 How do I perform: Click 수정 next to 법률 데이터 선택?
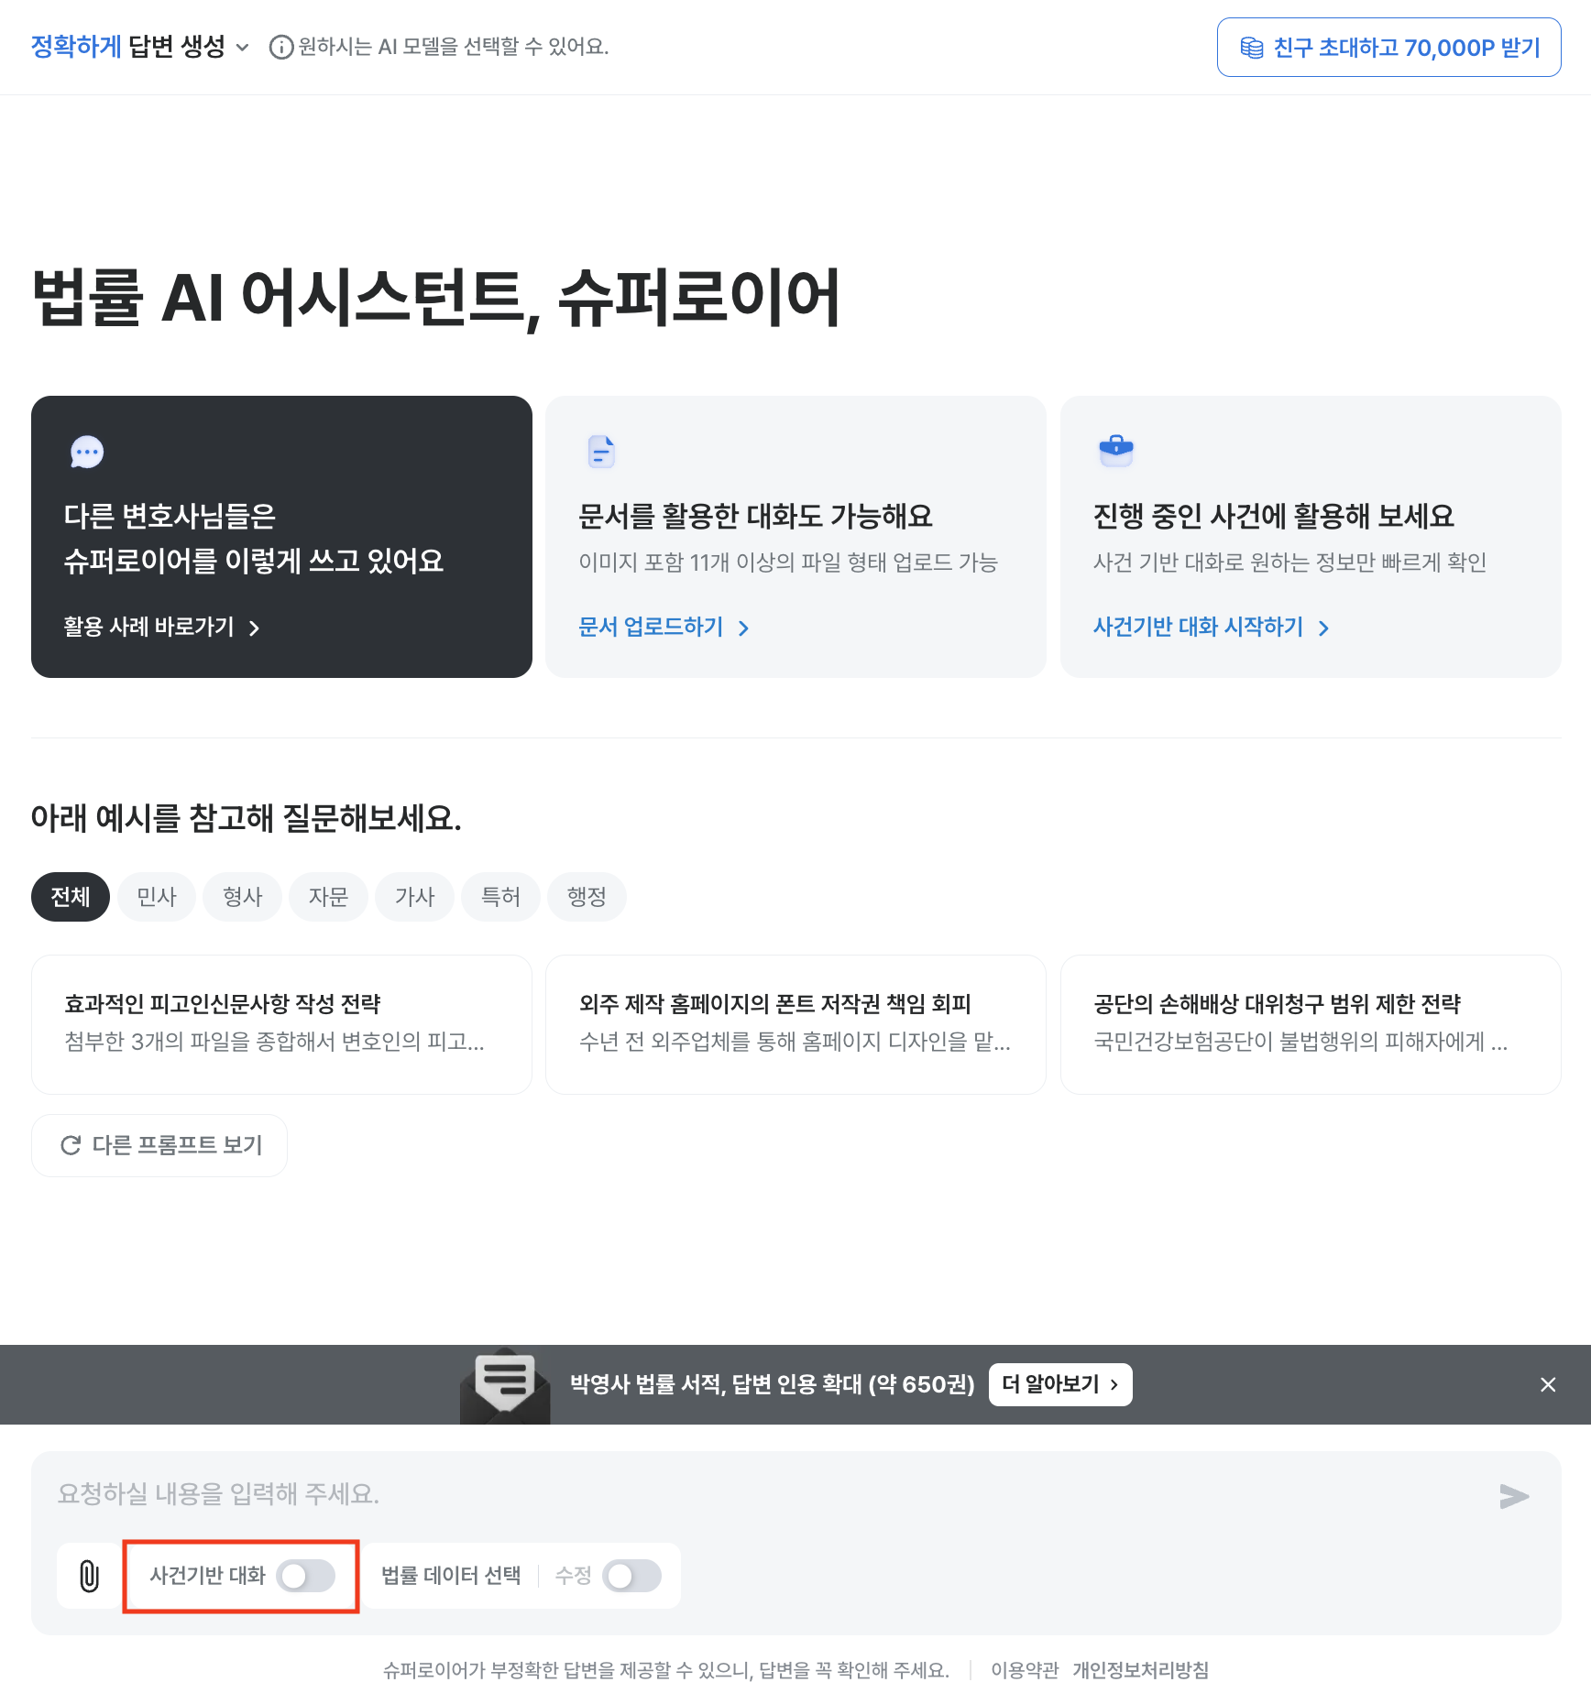(573, 1576)
